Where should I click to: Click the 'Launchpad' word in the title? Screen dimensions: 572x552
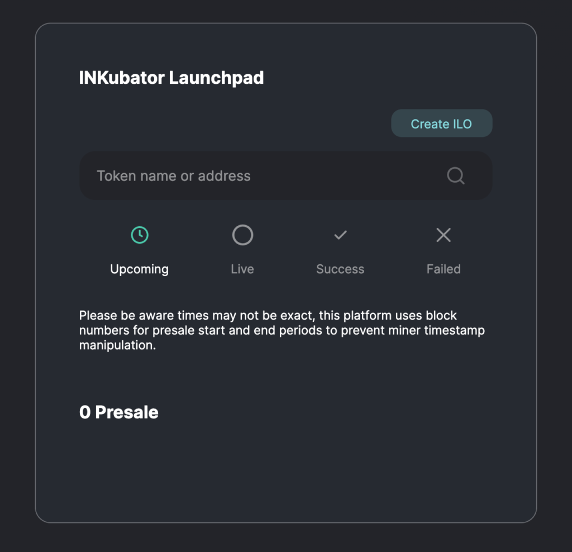coord(216,78)
